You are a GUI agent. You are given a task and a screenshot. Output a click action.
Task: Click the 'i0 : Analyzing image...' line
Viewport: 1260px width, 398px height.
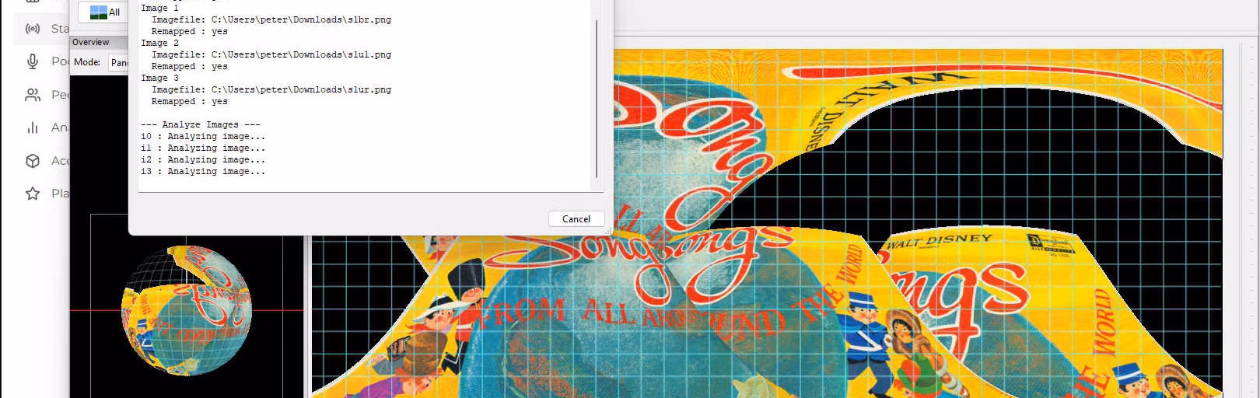203,136
